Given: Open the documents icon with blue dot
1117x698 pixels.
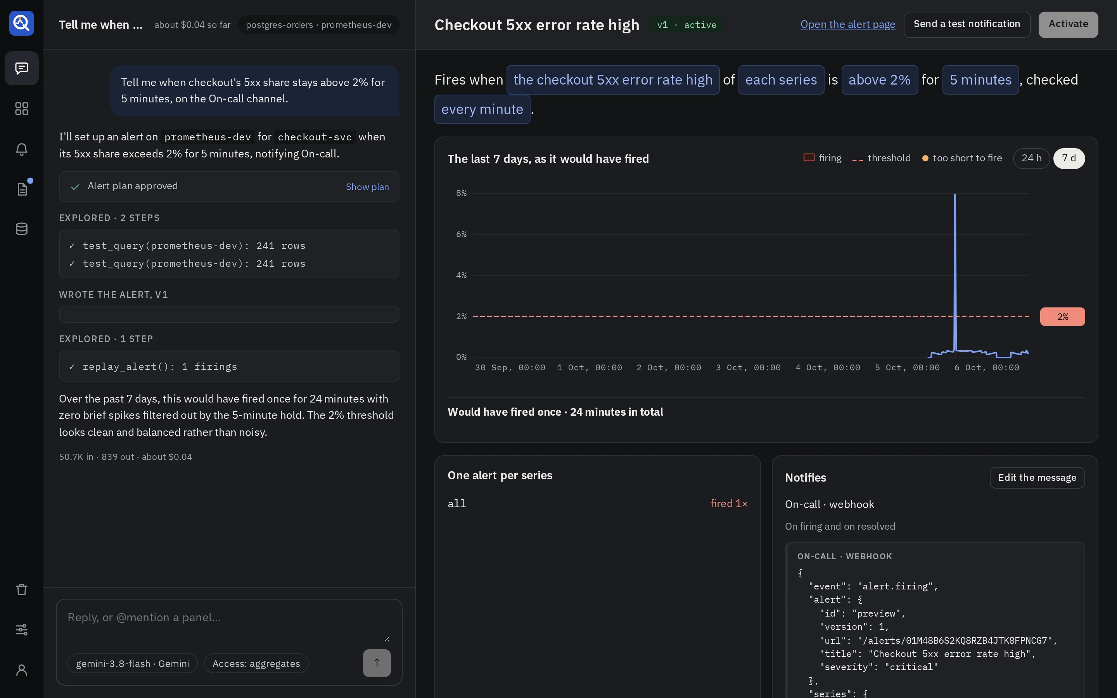Looking at the screenshot, I should pos(22,189).
